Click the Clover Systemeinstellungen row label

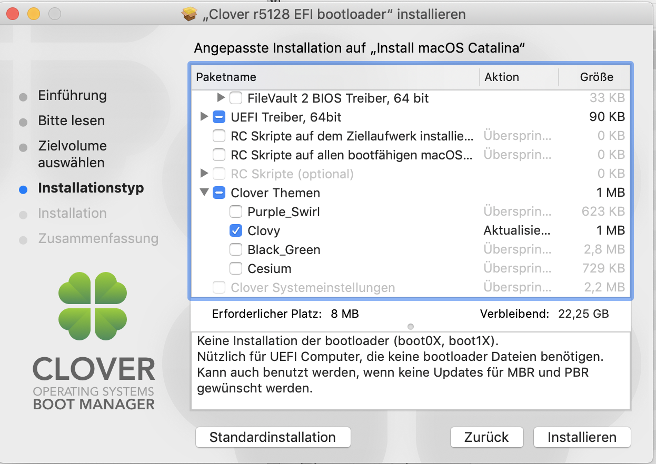(313, 288)
